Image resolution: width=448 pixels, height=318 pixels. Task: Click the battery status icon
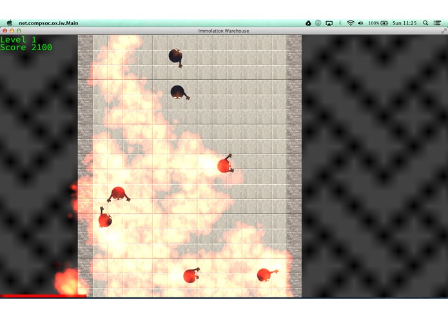pyautogui.click(x=384, y=23)
